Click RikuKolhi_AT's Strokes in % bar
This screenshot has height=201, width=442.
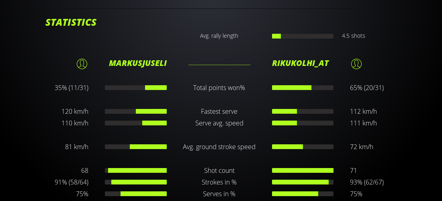pos(303,182)
